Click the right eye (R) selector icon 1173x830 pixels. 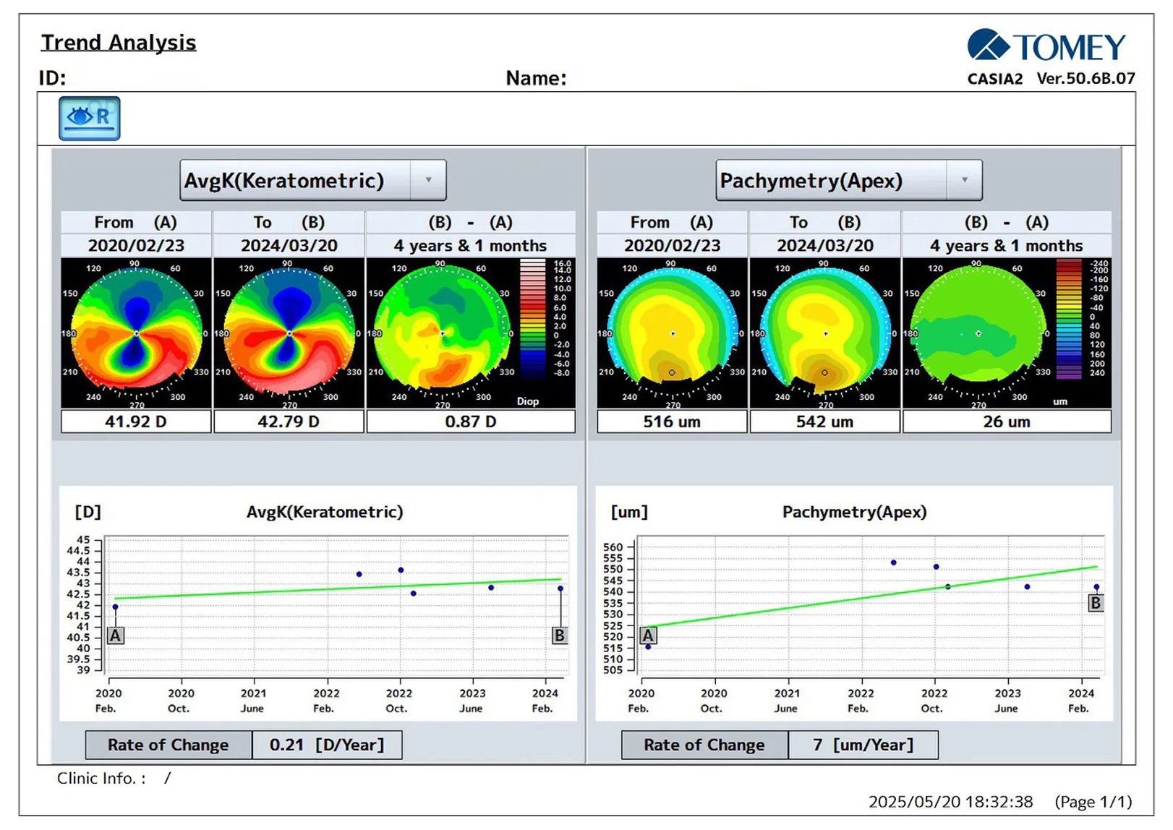click(90, 118)
